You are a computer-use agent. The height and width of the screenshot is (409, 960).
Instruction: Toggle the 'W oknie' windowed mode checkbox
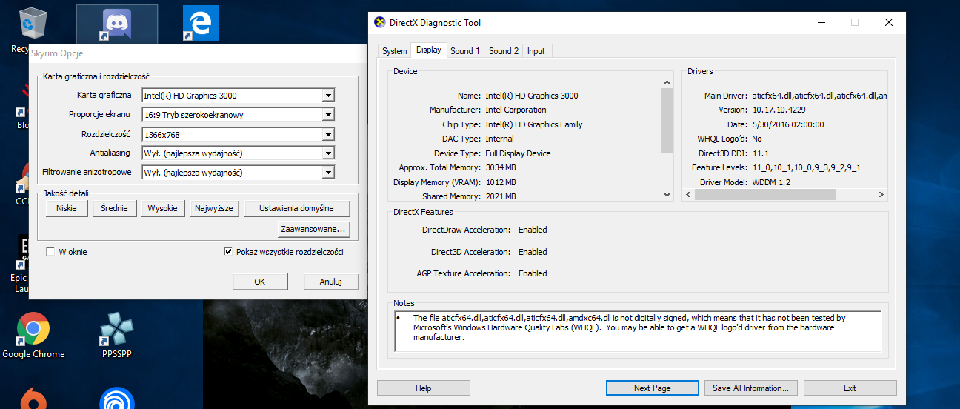click(x=50, y=252)
